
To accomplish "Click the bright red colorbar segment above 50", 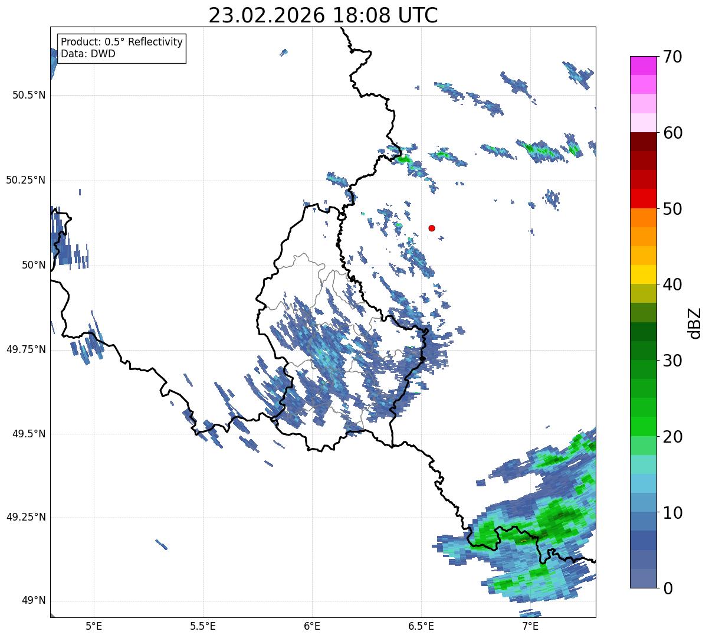I will (644, 198).
